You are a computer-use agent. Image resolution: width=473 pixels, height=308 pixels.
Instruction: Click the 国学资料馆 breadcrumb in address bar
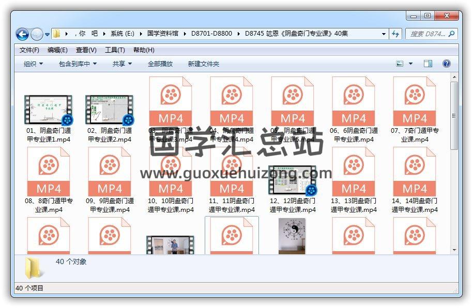162,34
